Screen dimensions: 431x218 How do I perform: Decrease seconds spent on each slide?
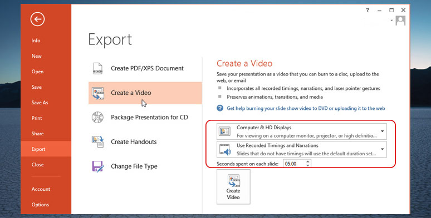[308, 166]
